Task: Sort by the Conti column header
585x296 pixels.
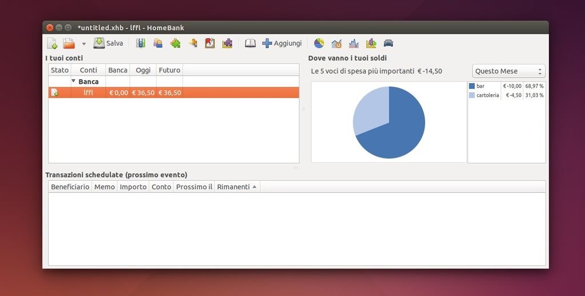Action: pyautogui.click(x=89, y=70)
